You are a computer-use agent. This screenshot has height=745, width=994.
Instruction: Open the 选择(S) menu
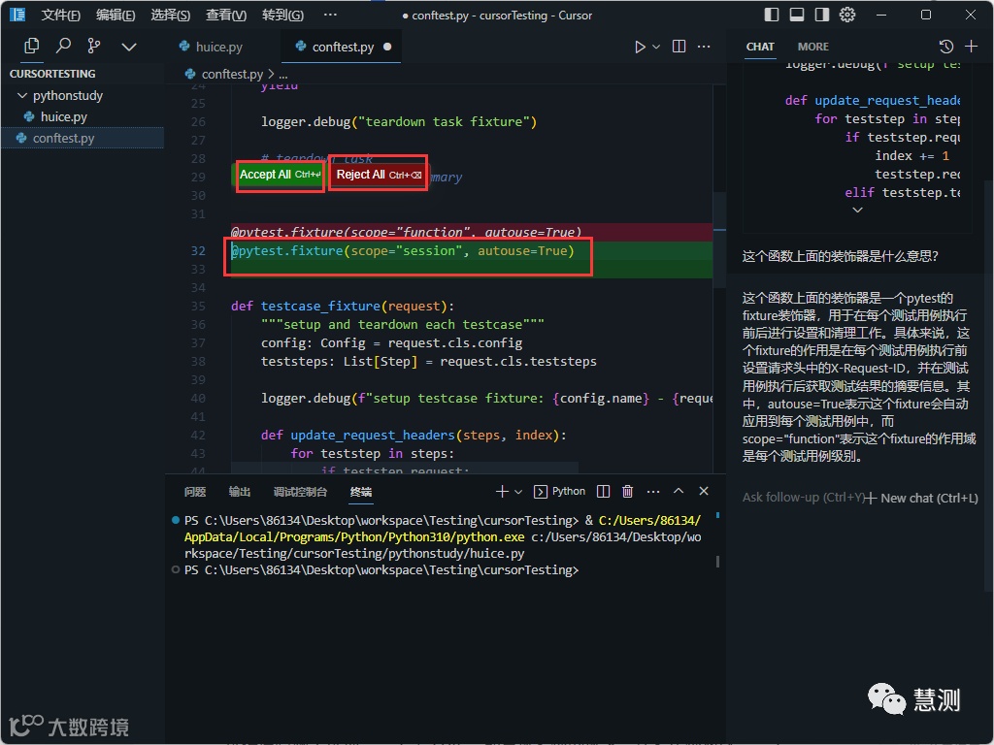tap(171, 15)
